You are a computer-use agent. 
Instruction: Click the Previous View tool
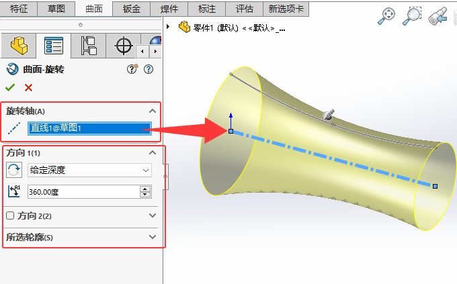coord(438,16)
